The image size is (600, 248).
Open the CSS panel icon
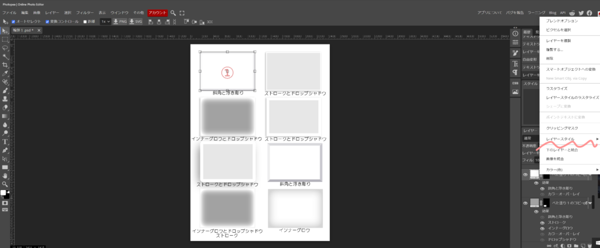point(515,82)
